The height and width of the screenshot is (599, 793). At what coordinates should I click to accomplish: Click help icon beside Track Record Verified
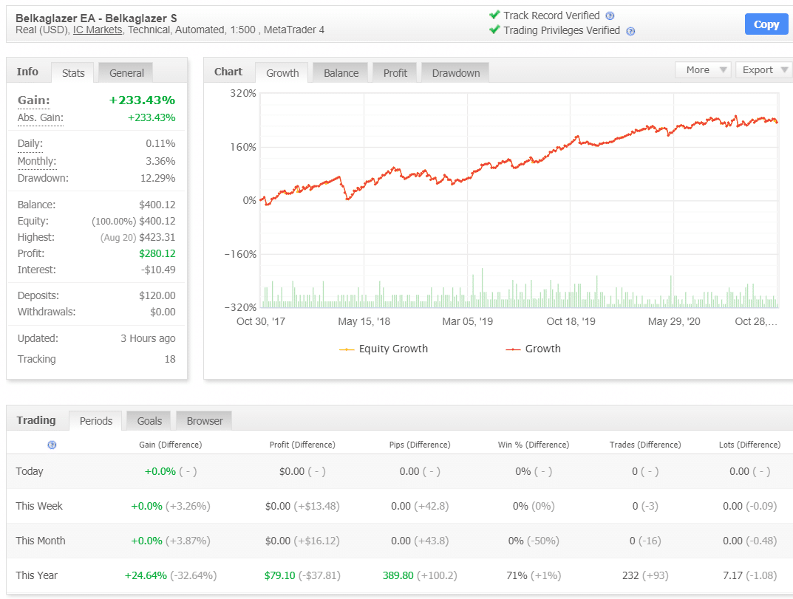coord(610,16)
